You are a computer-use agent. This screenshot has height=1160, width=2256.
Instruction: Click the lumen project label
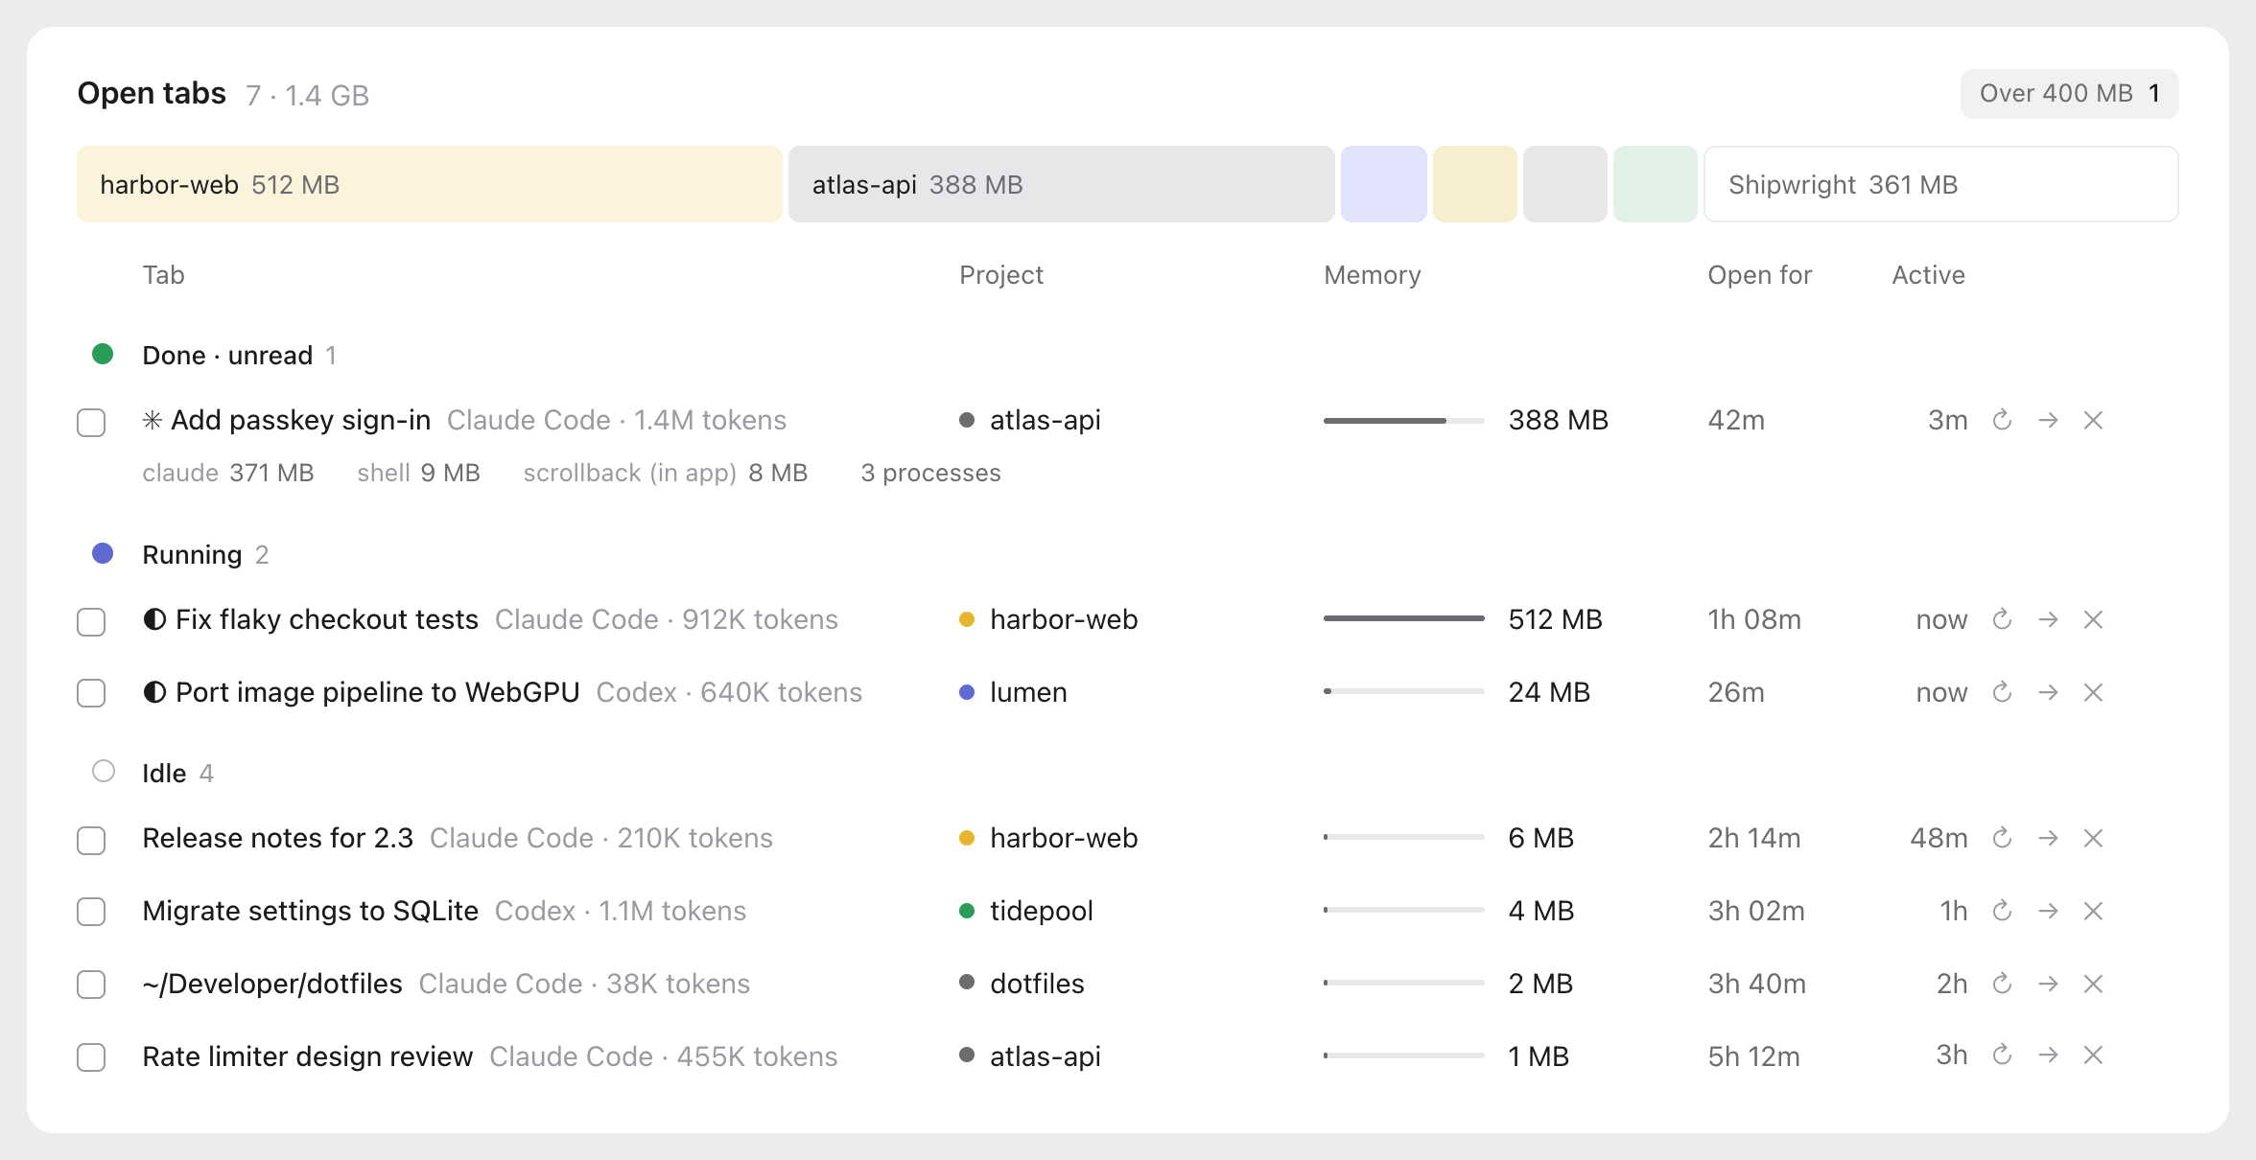pyautogui.click(x=1028, y=692)
